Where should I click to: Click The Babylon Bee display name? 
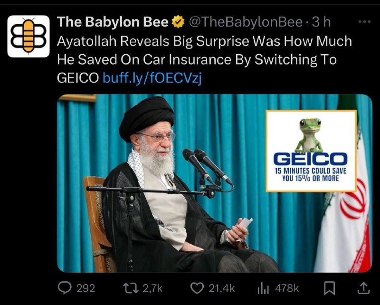(113, 22)
